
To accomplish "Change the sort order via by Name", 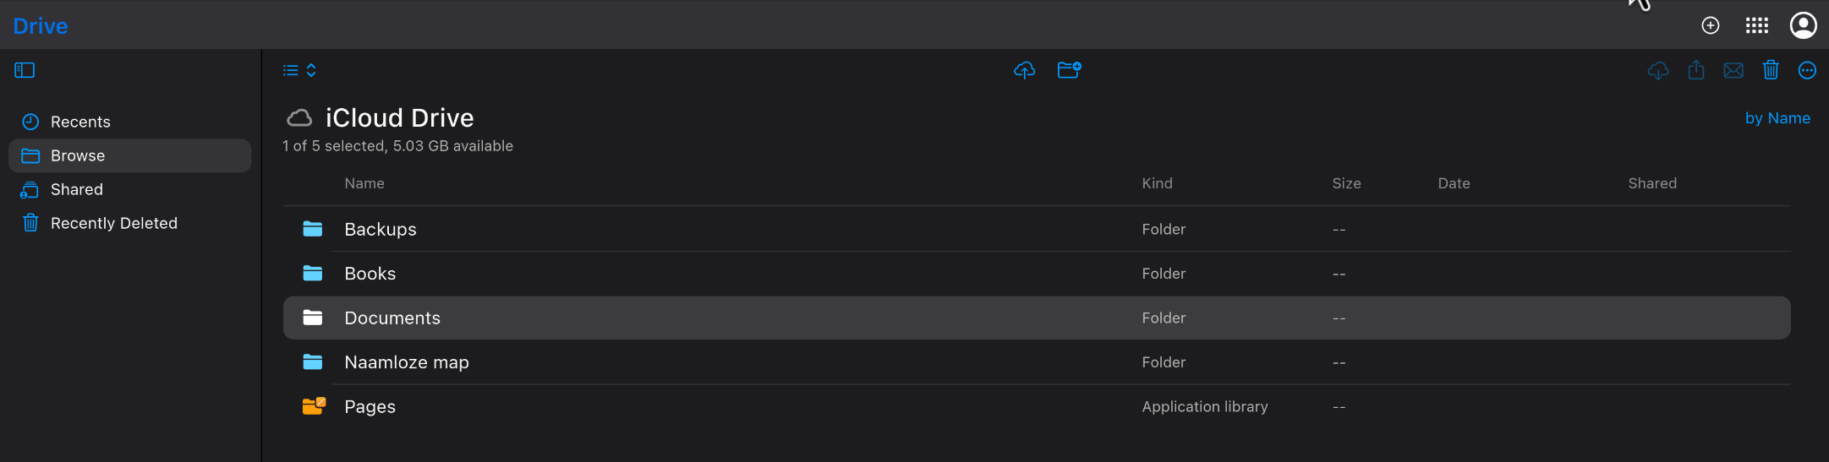I will [1777, 118].
